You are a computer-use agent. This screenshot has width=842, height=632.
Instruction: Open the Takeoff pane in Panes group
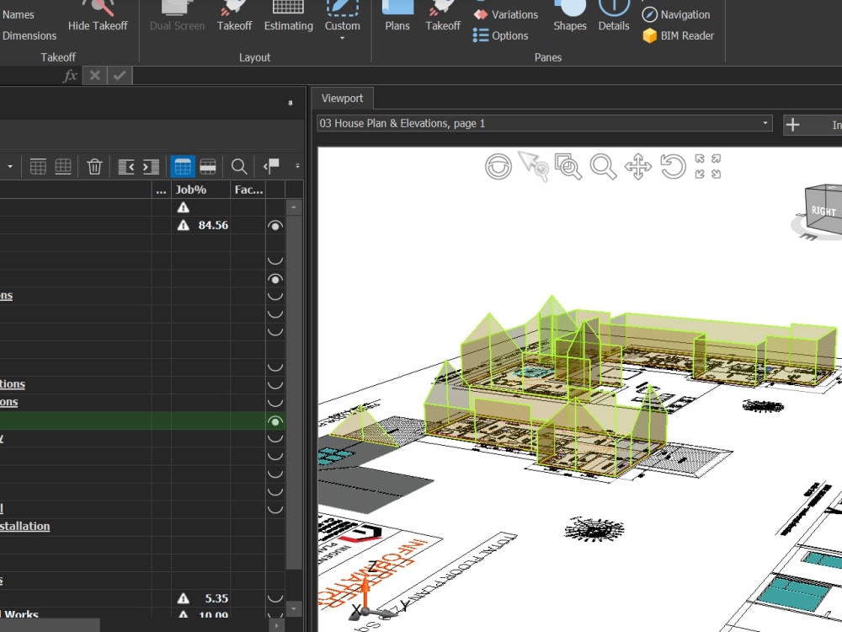(443, 16)
